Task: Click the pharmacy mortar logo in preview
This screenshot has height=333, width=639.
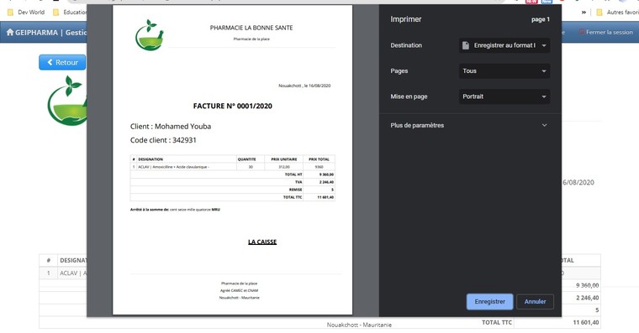Action: tap(149, 35)
